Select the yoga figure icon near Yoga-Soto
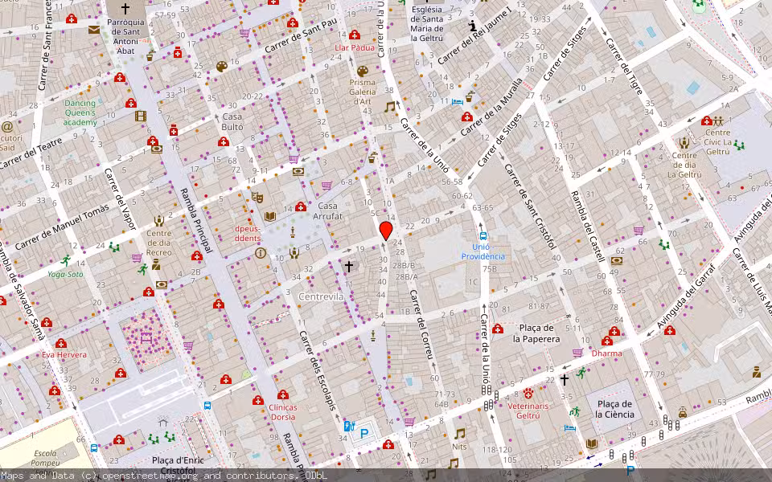772x482 pixels. [66, 260]
